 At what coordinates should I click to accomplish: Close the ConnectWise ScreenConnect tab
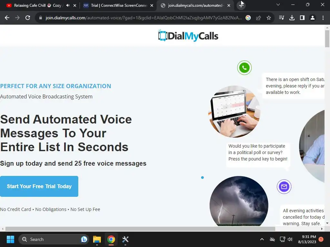point(152,5)
